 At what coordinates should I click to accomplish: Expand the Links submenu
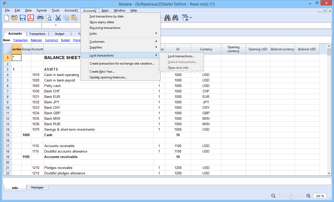pyautogui.click(x=121, y=34)
